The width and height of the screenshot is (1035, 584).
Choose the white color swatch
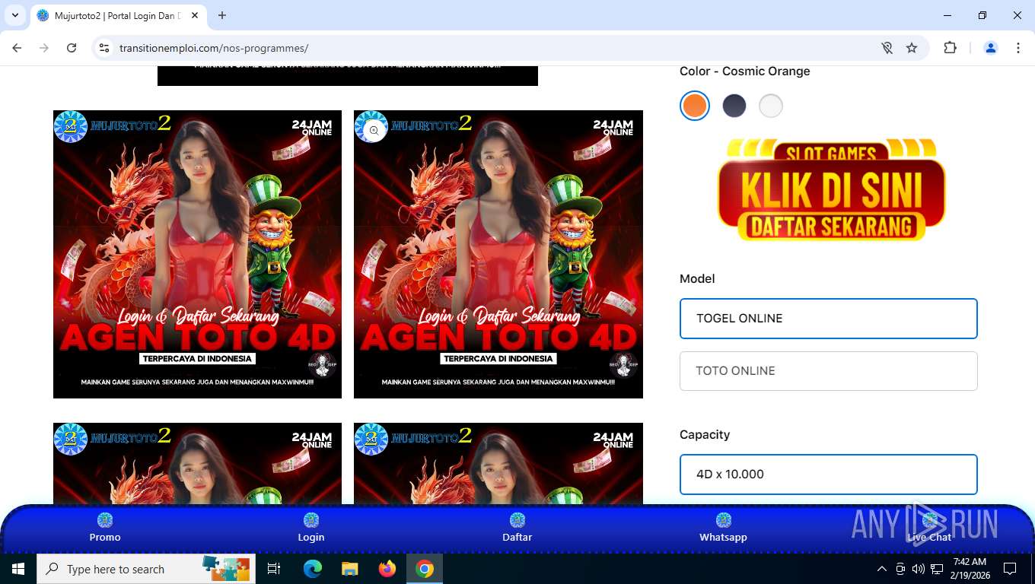[x=771, y=106]
